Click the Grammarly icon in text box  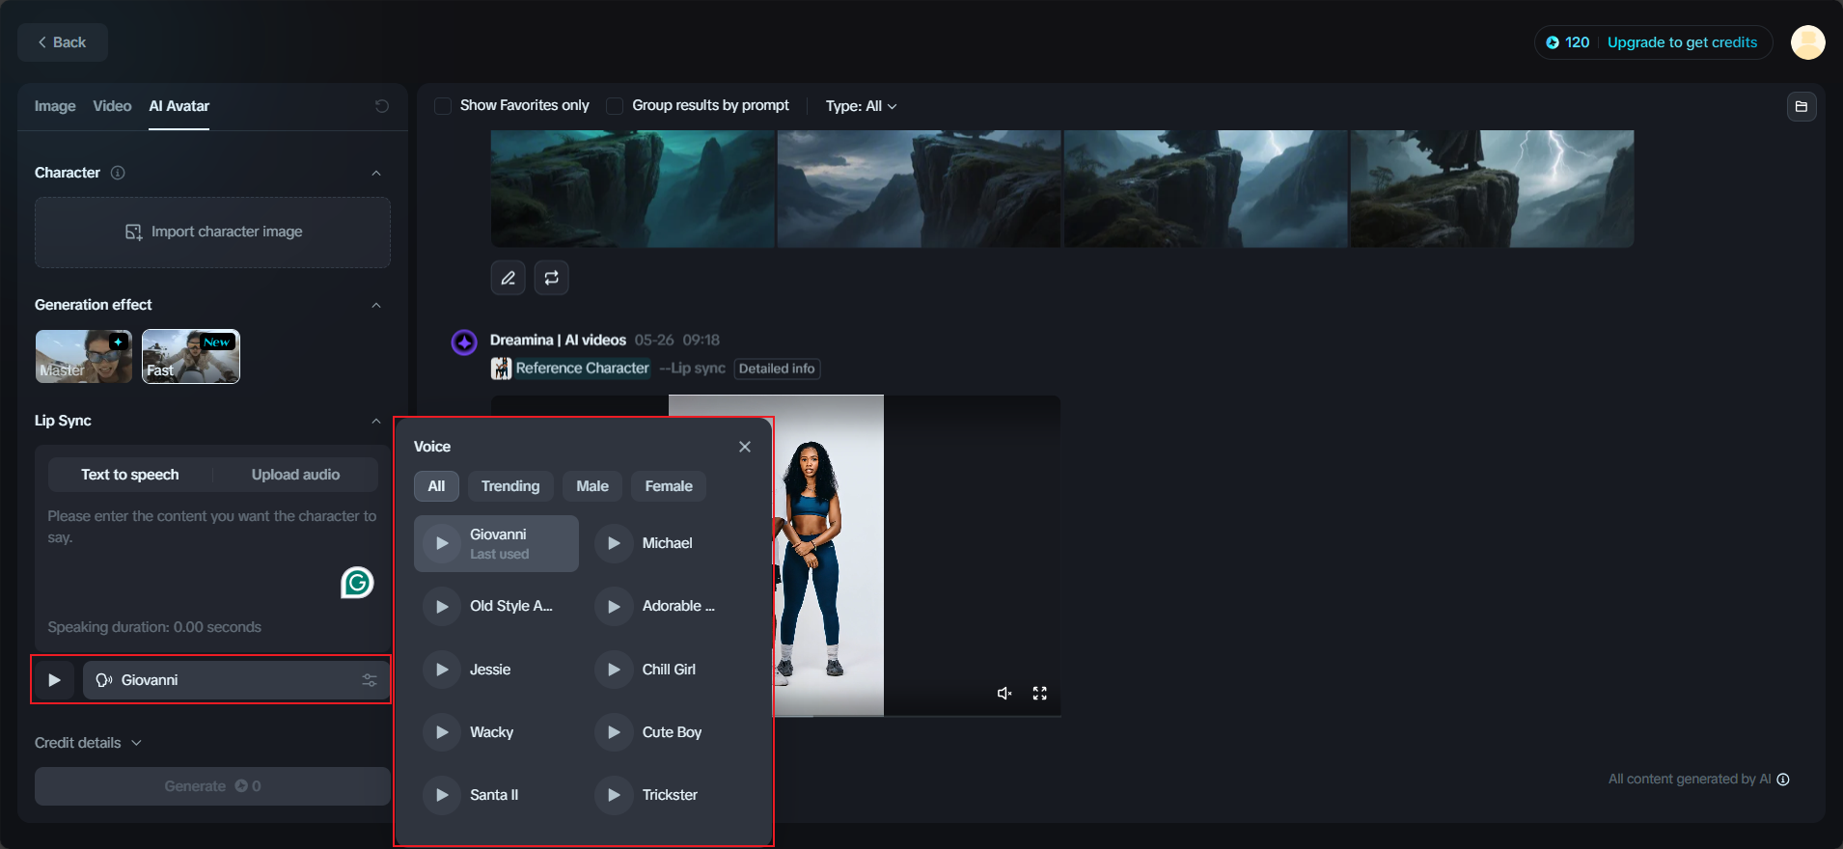click(x=357, y=582)
